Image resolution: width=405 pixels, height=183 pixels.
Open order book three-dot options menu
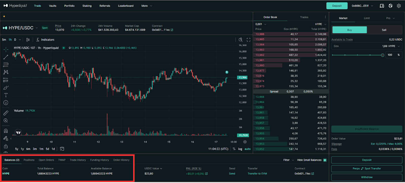click(325, 17)
